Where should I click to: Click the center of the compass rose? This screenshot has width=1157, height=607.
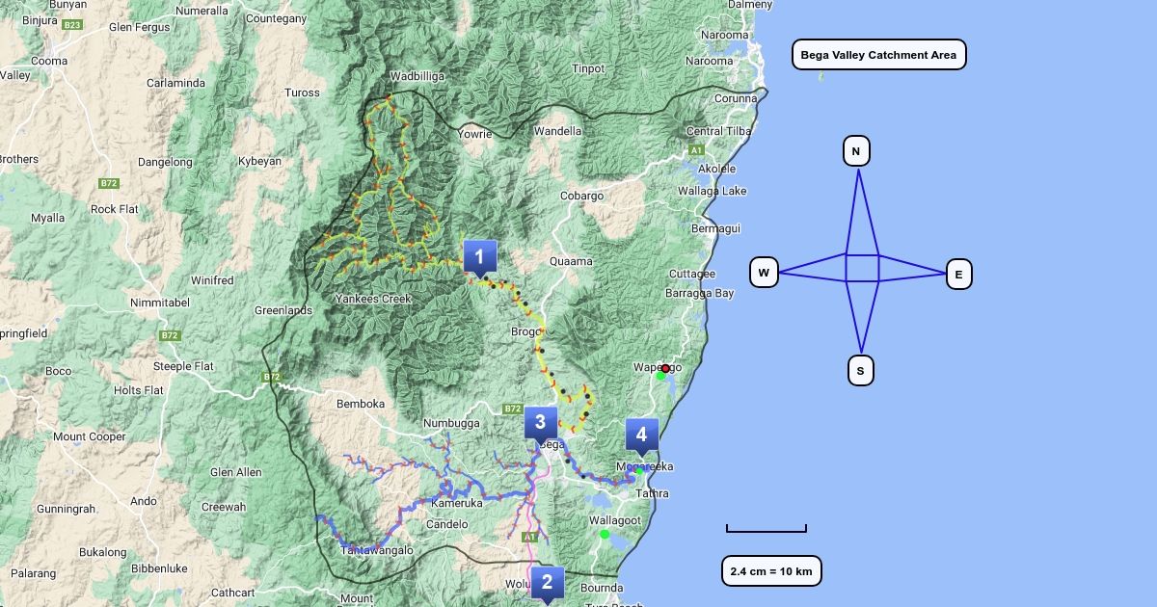pyautogui.click(x=862, y=268)
